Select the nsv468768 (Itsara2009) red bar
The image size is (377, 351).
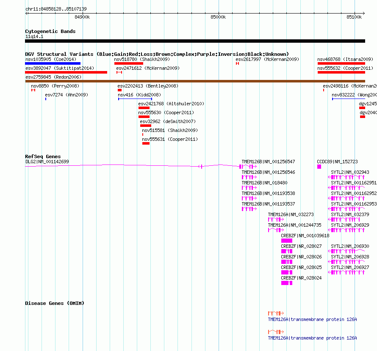coord(341,63)
